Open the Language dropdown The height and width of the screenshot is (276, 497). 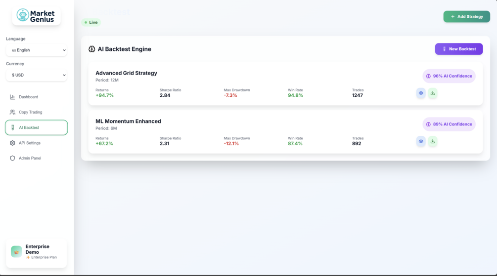[x=37, y=50]
